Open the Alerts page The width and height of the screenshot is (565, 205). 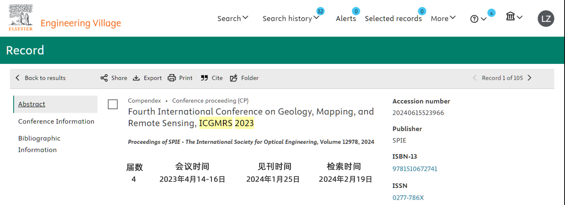point(346,18)
